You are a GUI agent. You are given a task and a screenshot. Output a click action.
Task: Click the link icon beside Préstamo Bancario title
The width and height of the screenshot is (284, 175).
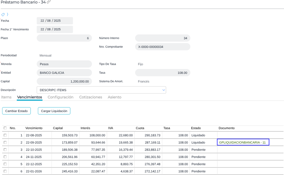(49, 2)
